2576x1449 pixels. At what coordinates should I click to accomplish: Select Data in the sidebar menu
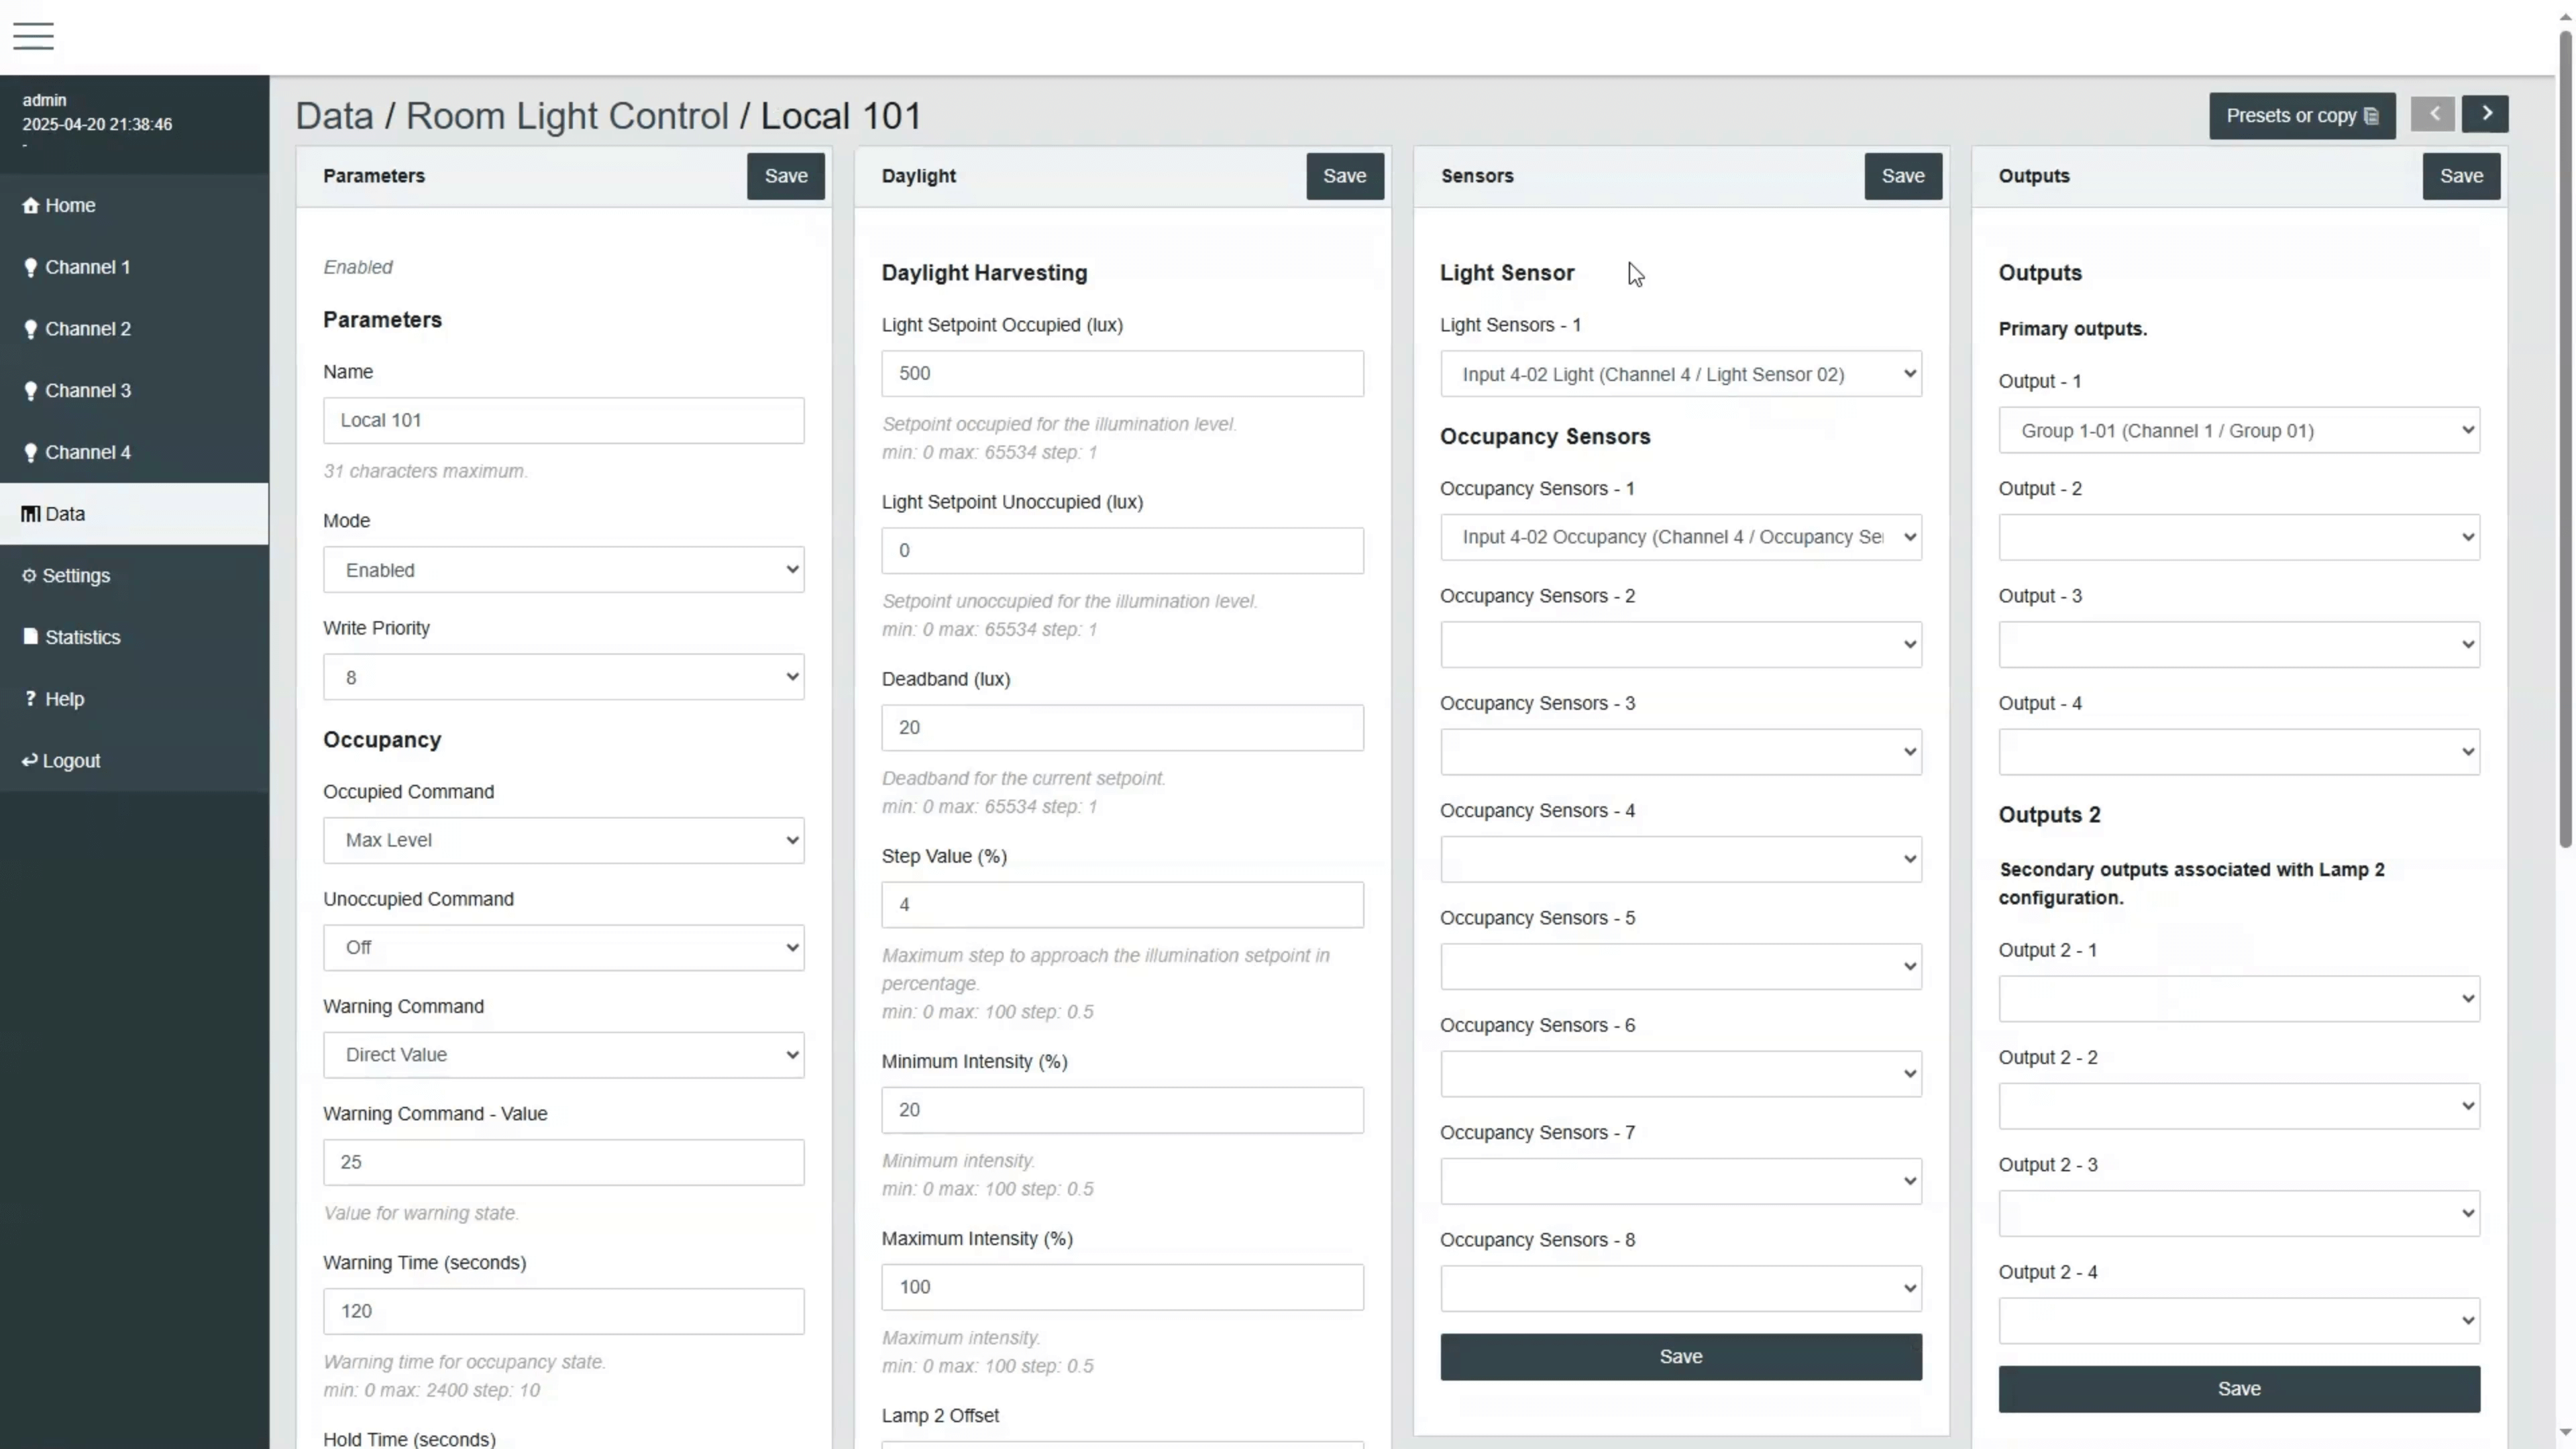65,514
